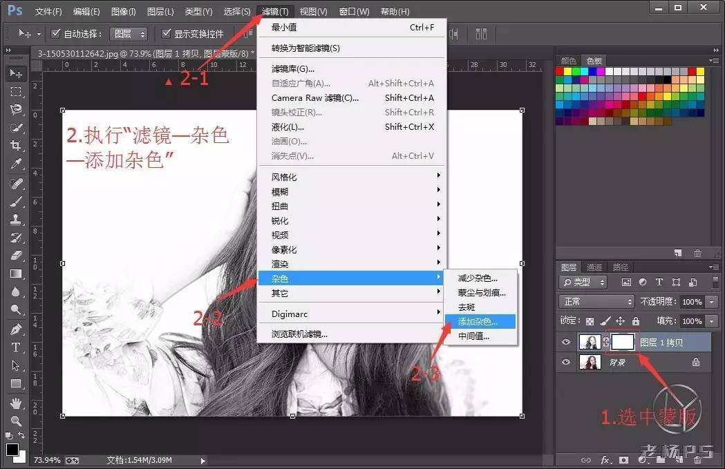Toggle lock transparent pixels
This screenshot has height=469, width=725.
tap(590, 321)
